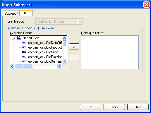Click the horizontal scrollbar thumb
The width and height of the screenshot is (151, 113).
[x=24, y=66]
